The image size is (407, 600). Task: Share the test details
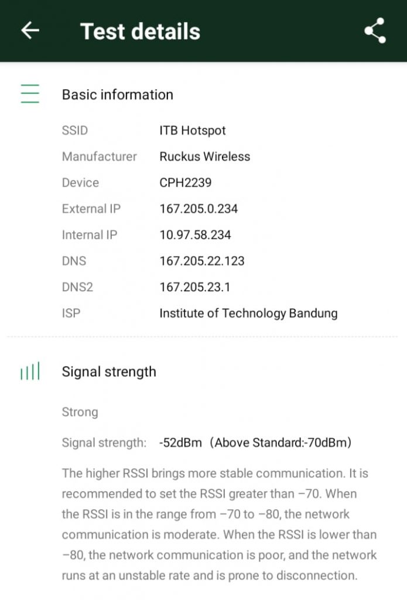pos(375,30)
